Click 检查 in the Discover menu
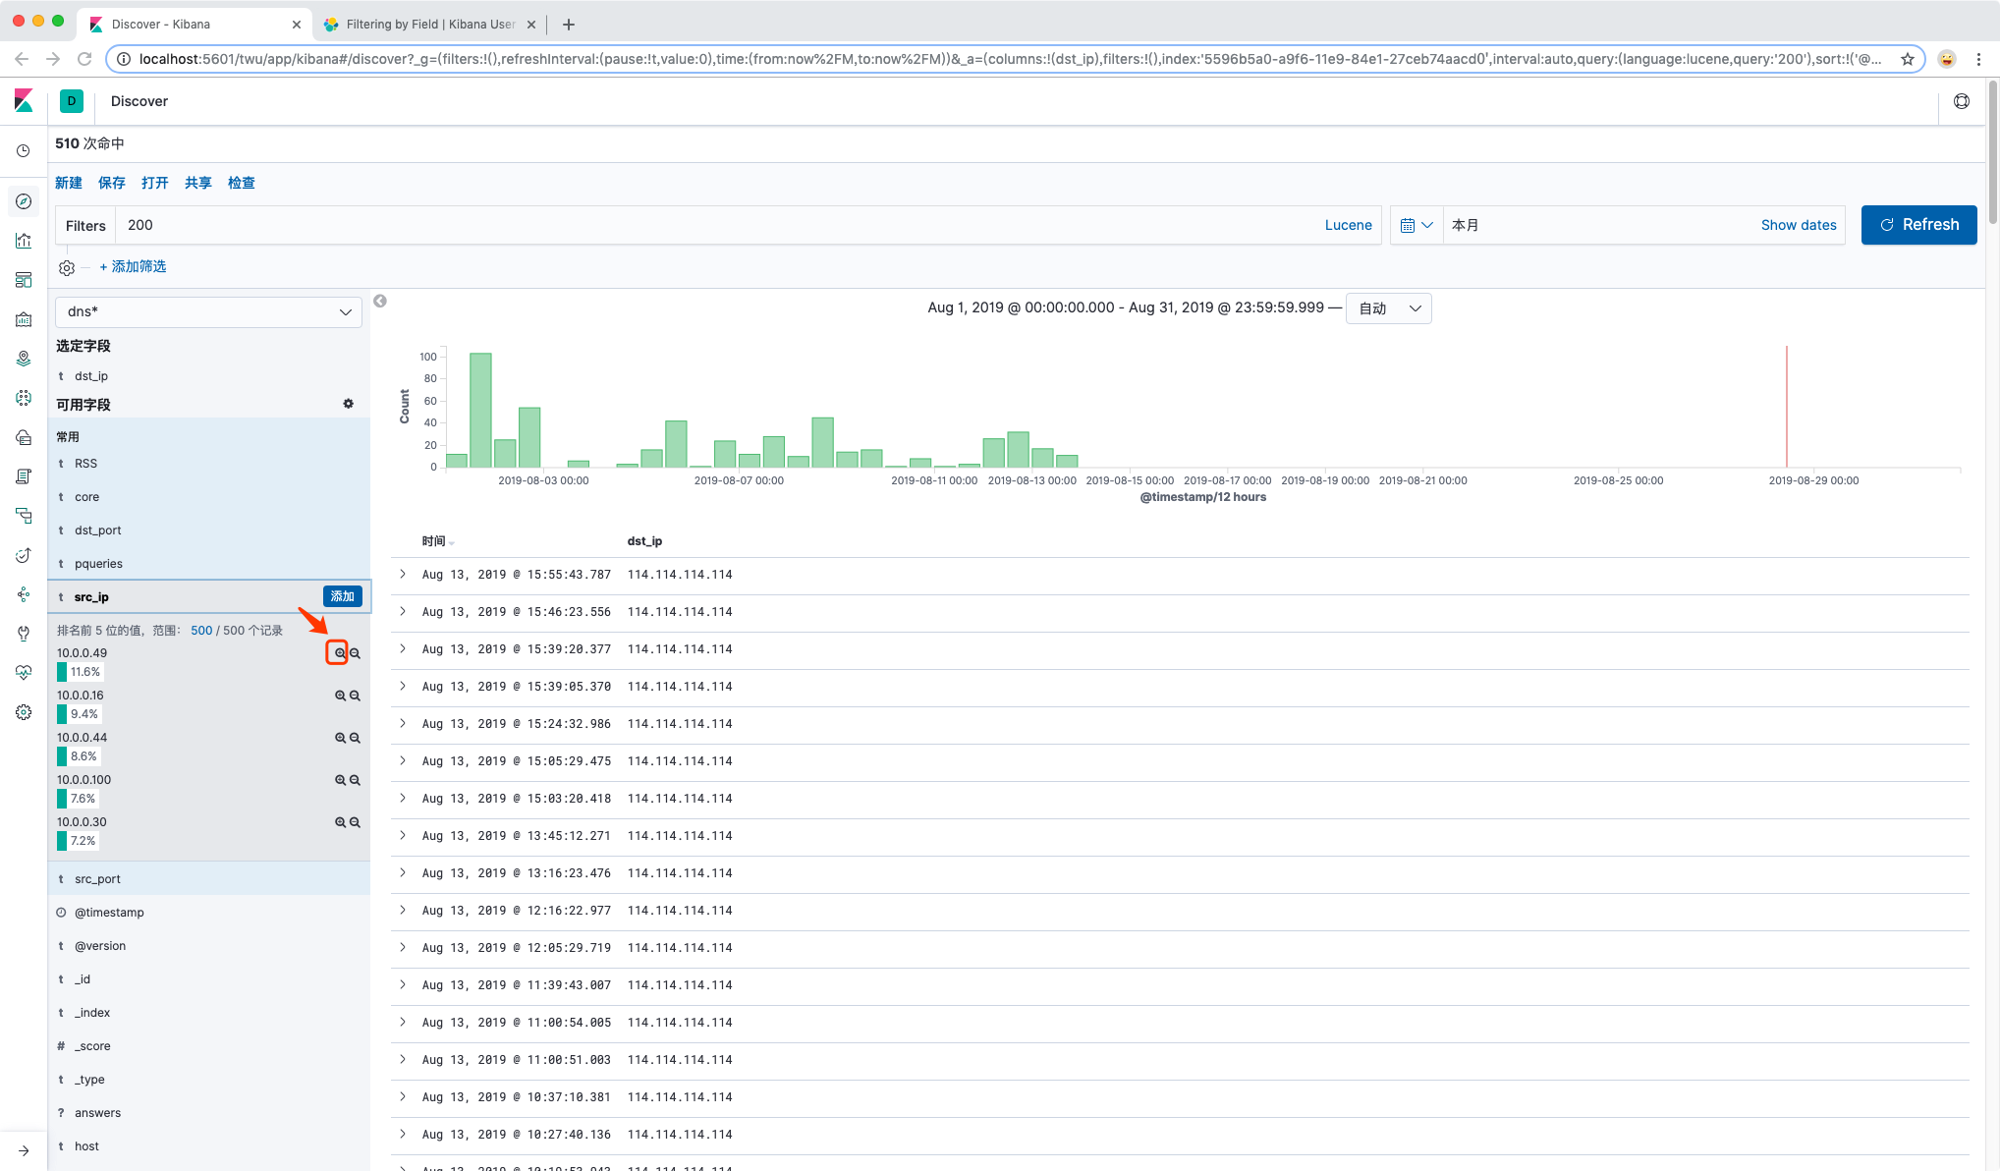 tap(242, 183)
